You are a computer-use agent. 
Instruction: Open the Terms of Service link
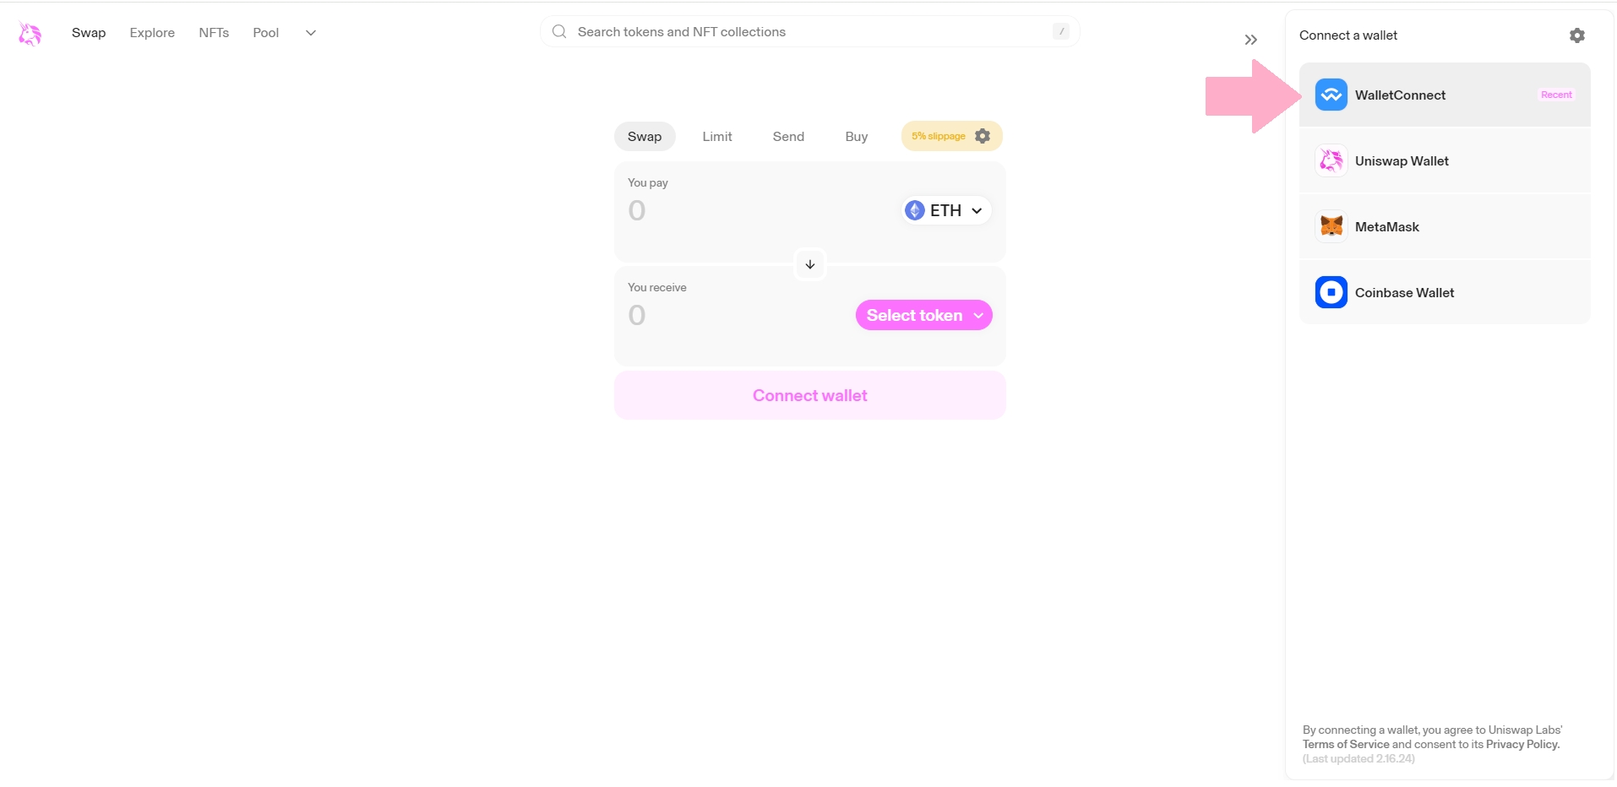pyautogui.click(x=1345, y=744)
